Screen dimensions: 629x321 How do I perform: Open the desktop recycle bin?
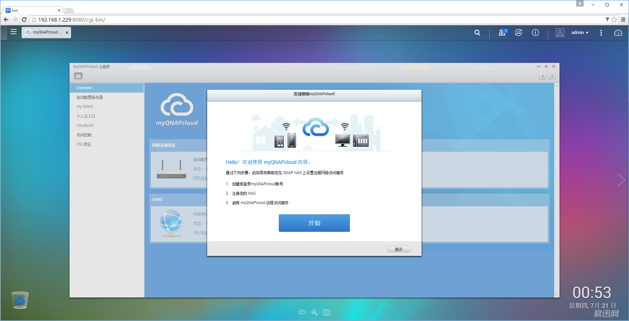[x=20, y=300]
